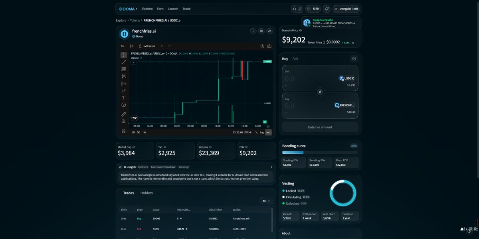The image size is (479, 239).
Task: Switch to the Holders tab
Action: pos(146,193)
